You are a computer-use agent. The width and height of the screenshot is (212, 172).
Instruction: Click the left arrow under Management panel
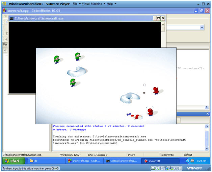5,50
